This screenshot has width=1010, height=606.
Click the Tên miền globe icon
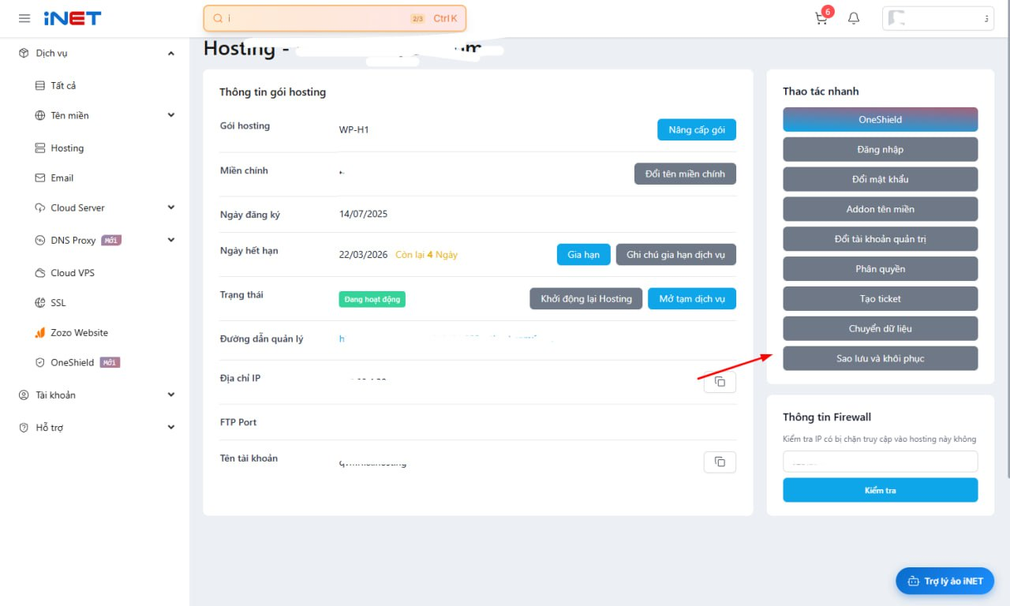coord(40,116)
